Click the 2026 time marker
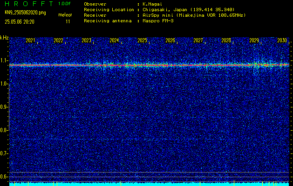 pyautogui.click(x=170, y=40)
